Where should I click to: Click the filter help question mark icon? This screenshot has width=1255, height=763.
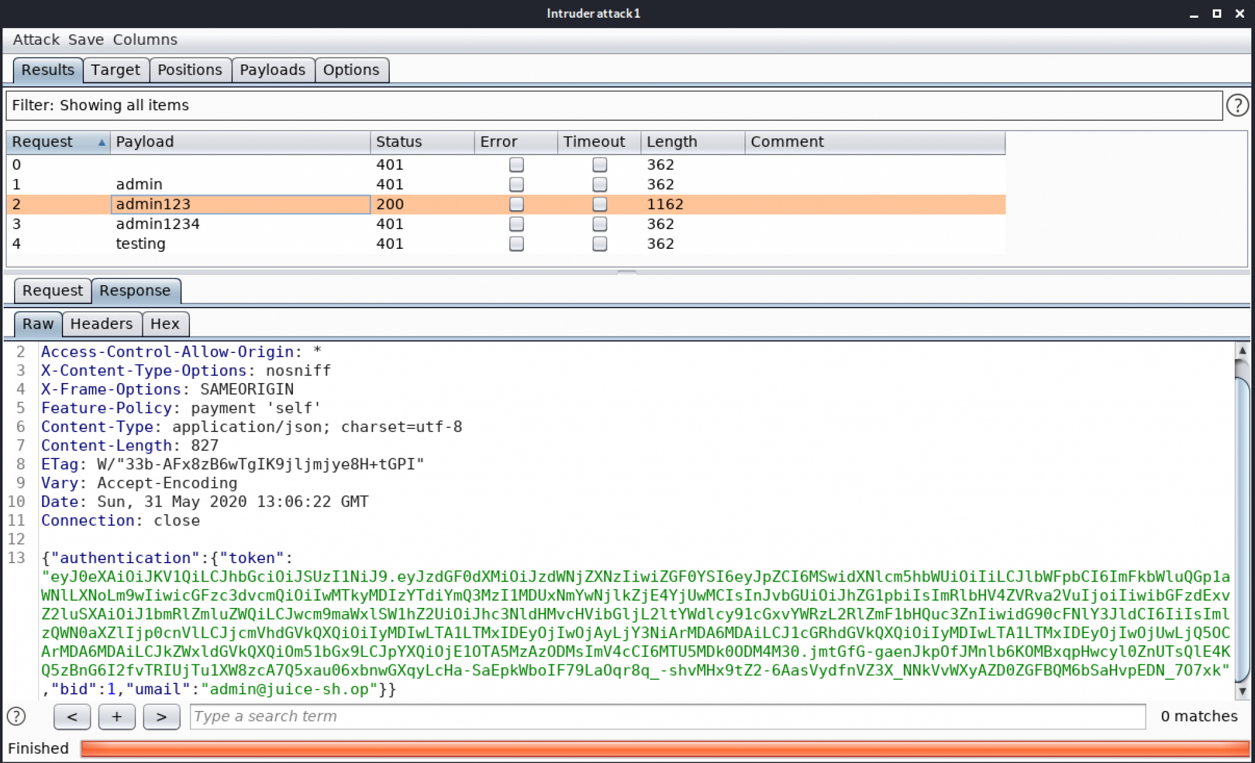(x=1238, y=105)
